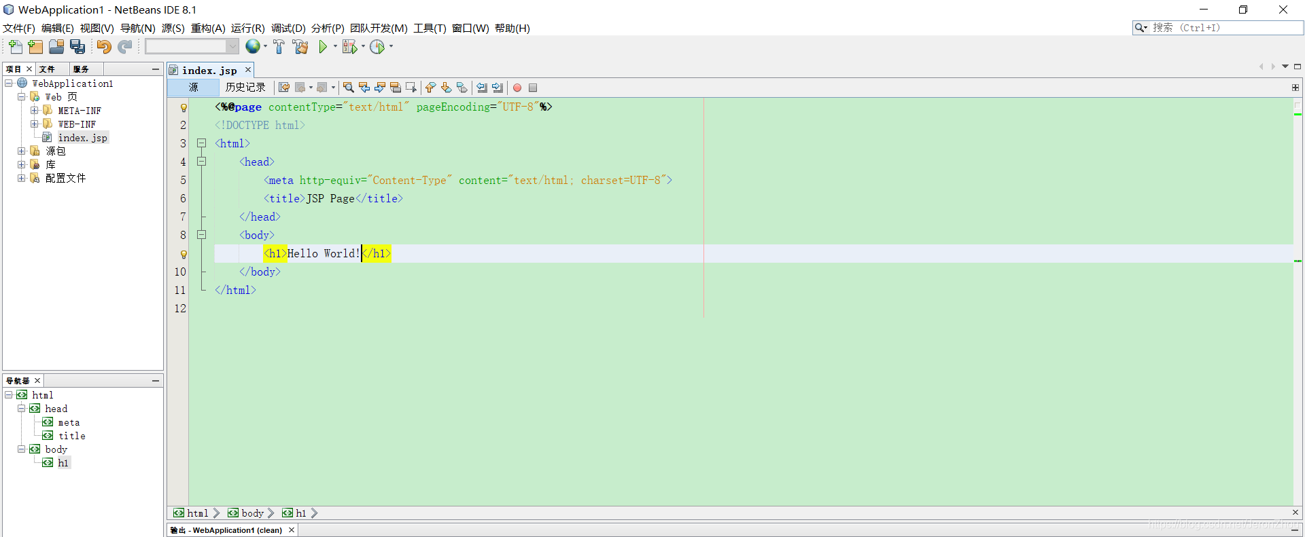Viewport: 1305px width, 537px height.
Task: Open the project configuration combo box
Action: [192, 46]
